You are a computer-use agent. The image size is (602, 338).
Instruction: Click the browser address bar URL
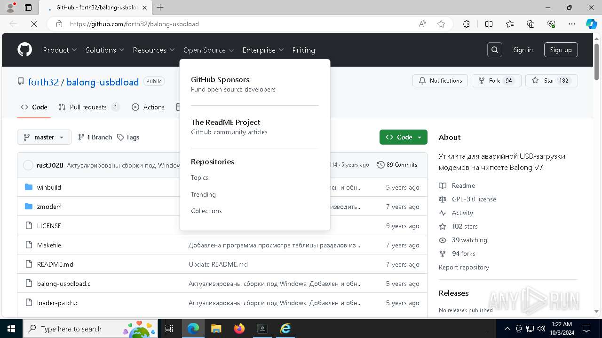click(135, 24)
